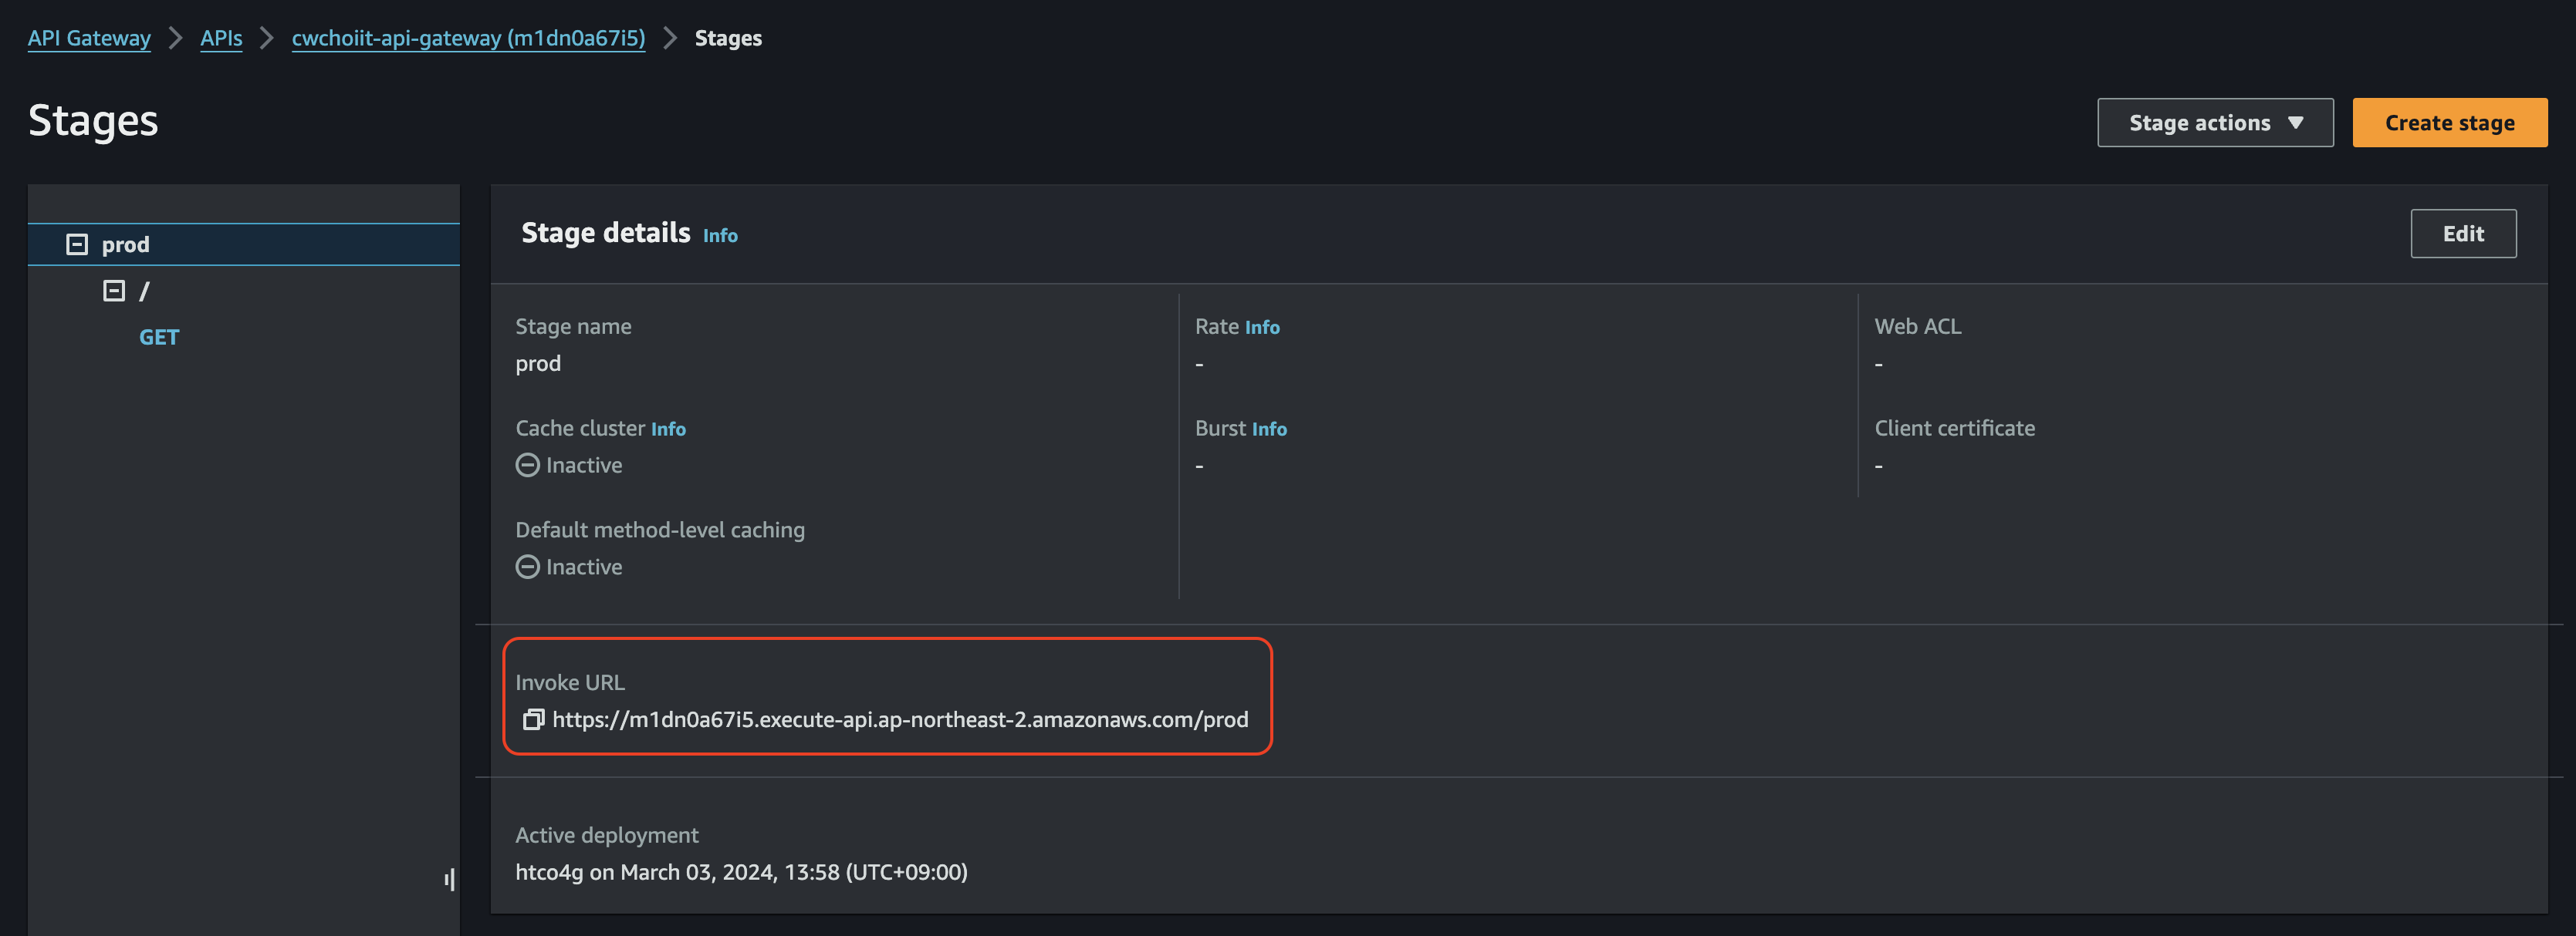Open Info link next to Stage details
The height and width of the screenshot is (936, 2576).
(720, 236)
